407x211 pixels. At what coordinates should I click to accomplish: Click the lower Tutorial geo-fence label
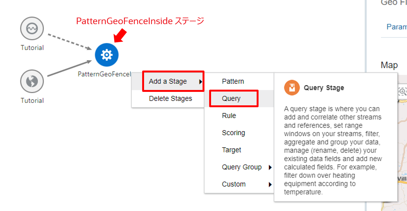pyautogui.click(x=32, y=100)
